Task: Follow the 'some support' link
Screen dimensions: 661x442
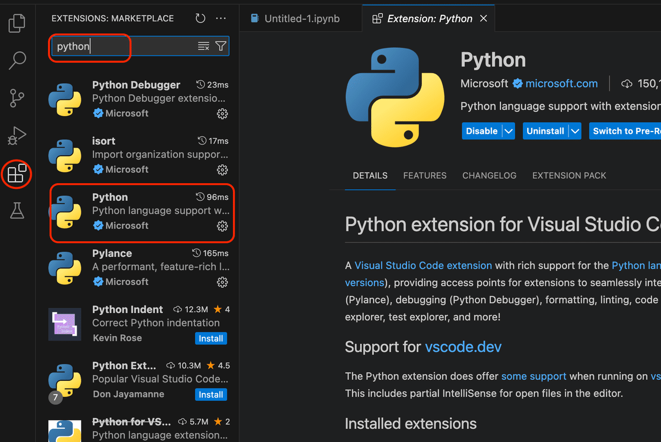Action: pyautogui.click(x=534, y=376)
